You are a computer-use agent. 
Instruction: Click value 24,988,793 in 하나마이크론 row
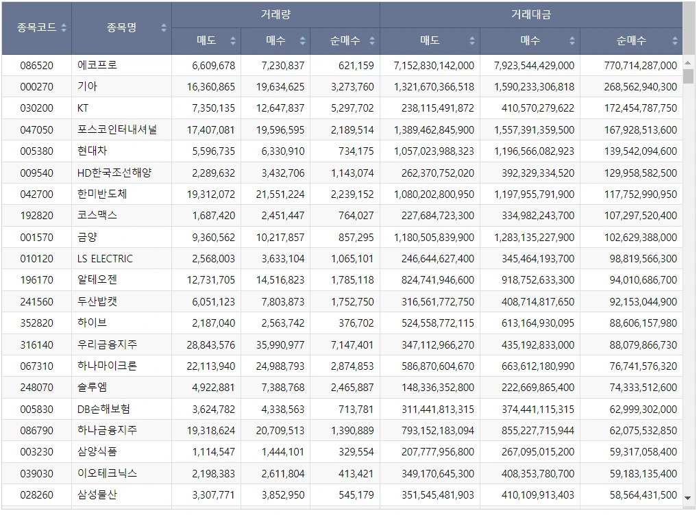[x=280, y=366]
